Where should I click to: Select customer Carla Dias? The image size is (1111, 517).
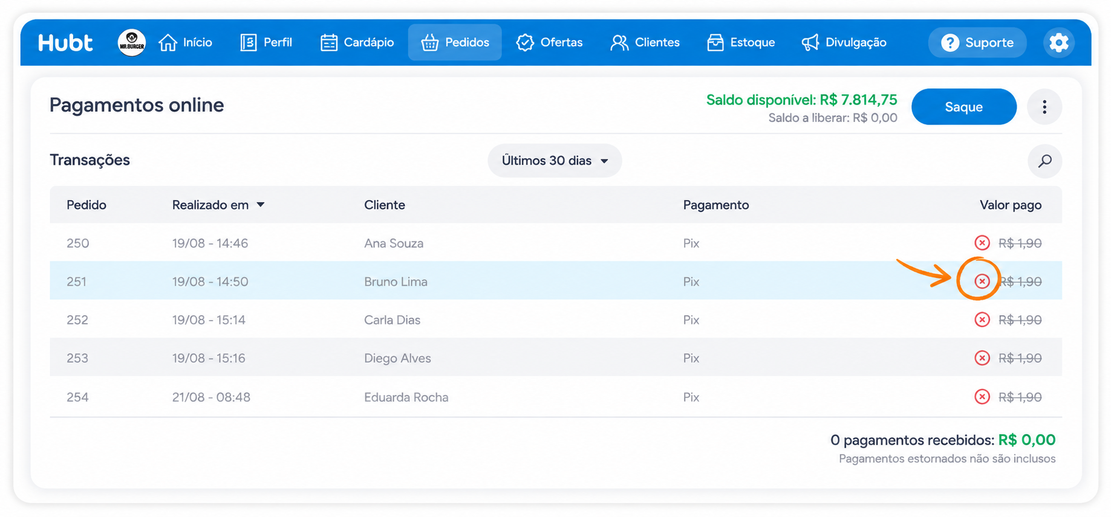392,320
